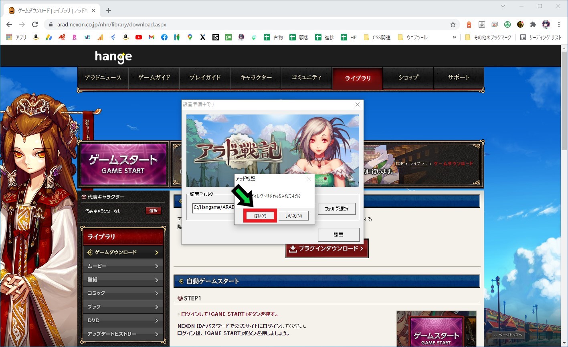
Task: Open the 進捗 spreadsheet bookmark
Action: point(325,37)
